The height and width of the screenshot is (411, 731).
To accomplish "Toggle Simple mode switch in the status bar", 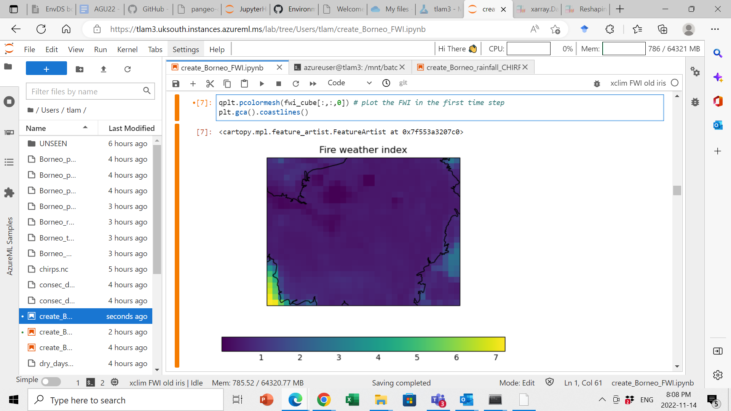I will (51, 382).
